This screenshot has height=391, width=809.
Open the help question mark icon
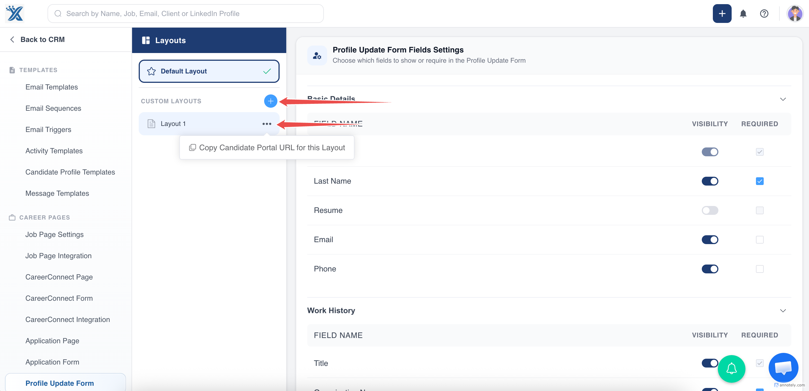coord(764,14)
